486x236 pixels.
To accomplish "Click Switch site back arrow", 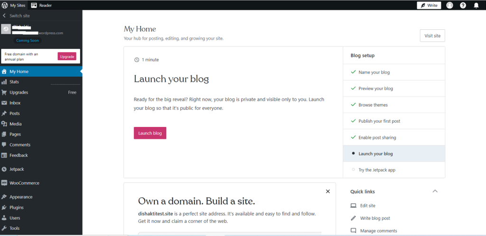I will (4, 16).
